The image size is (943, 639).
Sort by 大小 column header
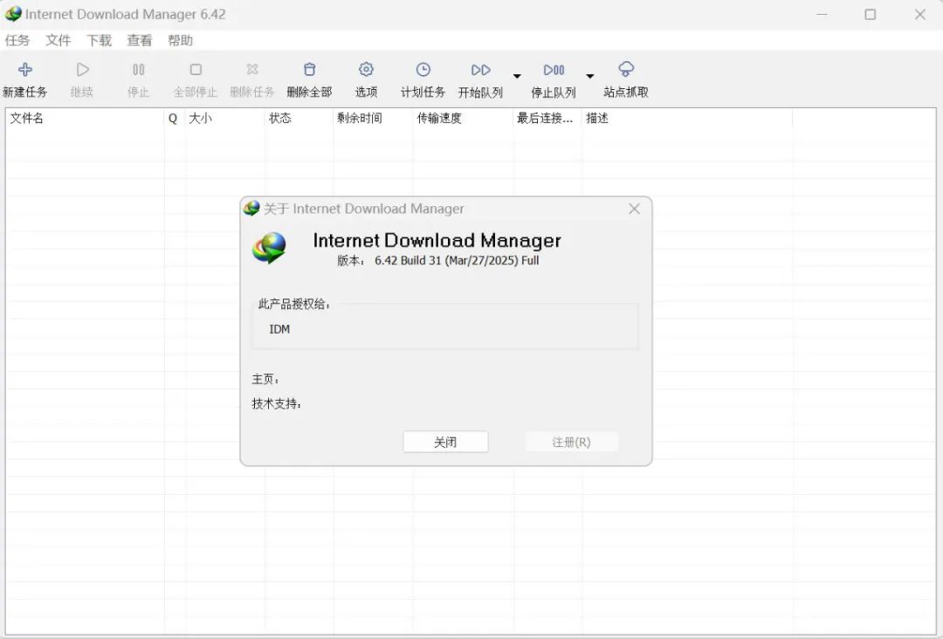point(225,119)
